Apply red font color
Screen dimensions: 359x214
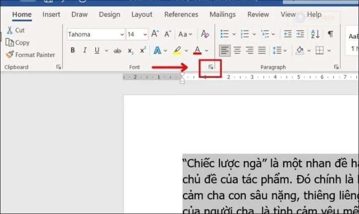(197, 50)
